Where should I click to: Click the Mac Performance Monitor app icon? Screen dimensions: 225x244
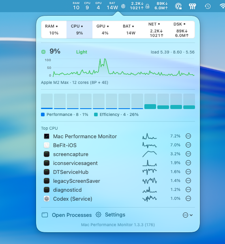point(47,136)
